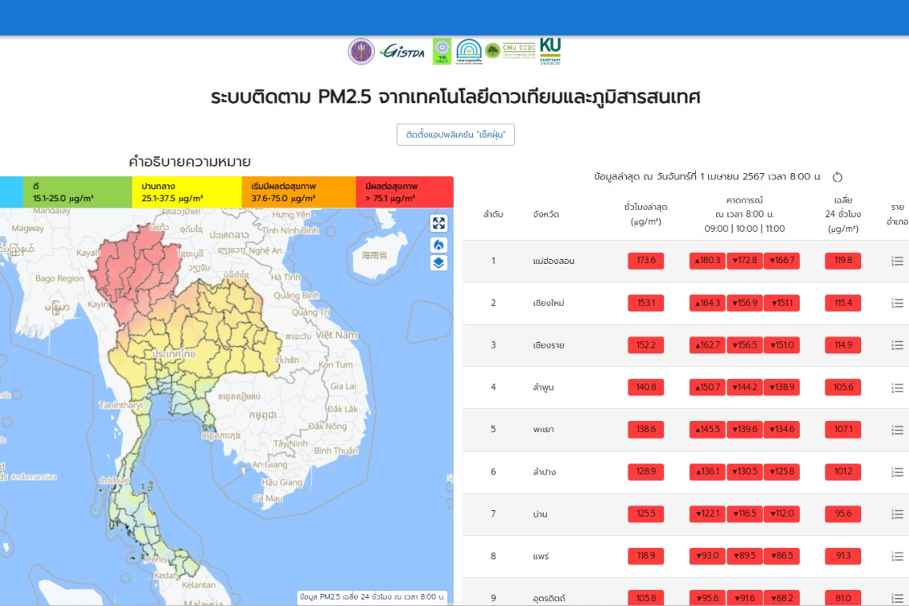Click the install "เช็คฝุ่น" application button
The height and width of the screenshot is (606, 909).
[x=456, y=135]
